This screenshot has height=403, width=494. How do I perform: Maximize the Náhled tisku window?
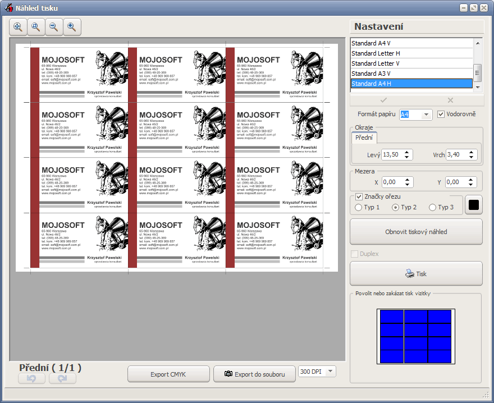coord(474,8)
